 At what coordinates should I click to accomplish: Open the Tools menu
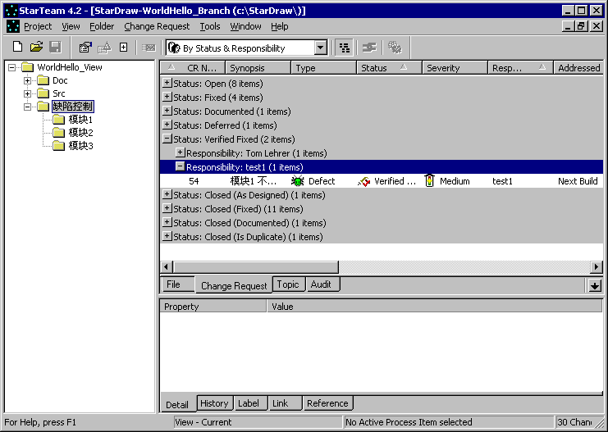pos(210,26)
